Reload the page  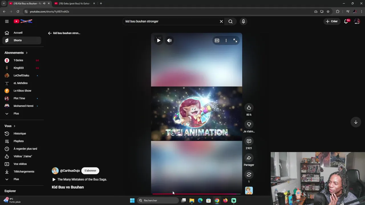click(x=18, y=12)
